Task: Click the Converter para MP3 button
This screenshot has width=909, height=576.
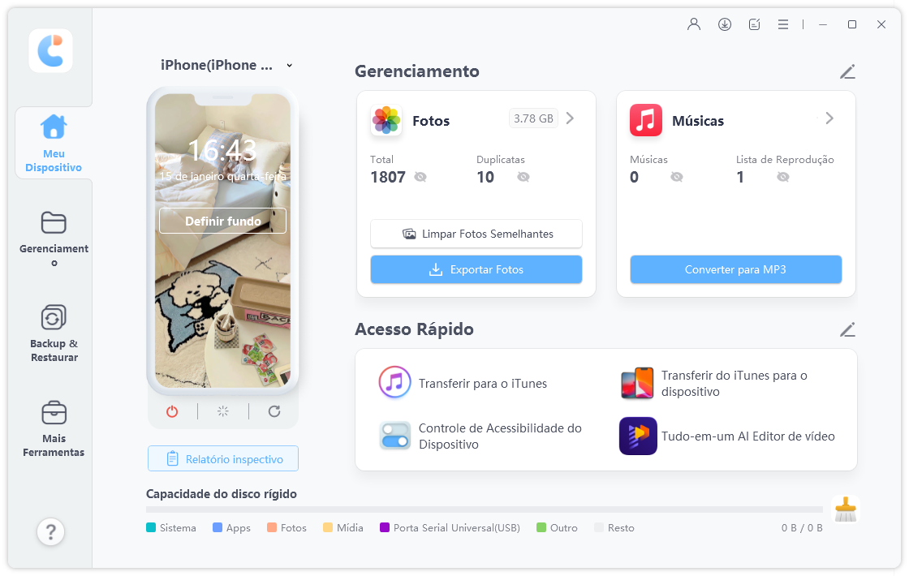Action: point(735,269)
